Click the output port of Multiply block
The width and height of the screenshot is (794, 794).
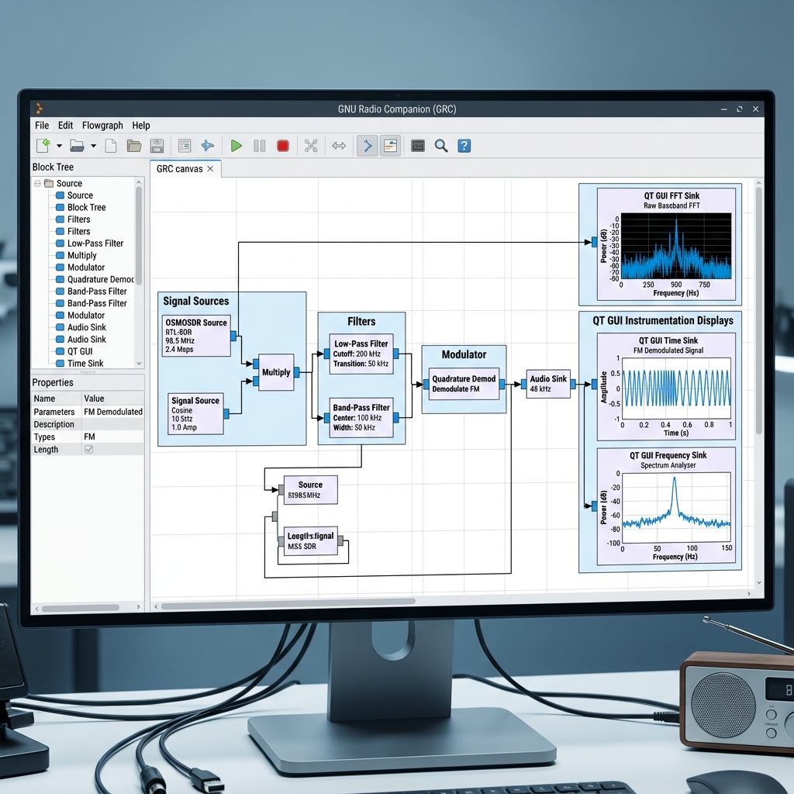pyautogui.click(x=297, y=372)
